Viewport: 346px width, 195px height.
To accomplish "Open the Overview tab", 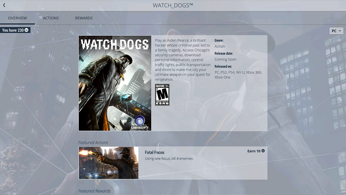I will click(17, 18).
